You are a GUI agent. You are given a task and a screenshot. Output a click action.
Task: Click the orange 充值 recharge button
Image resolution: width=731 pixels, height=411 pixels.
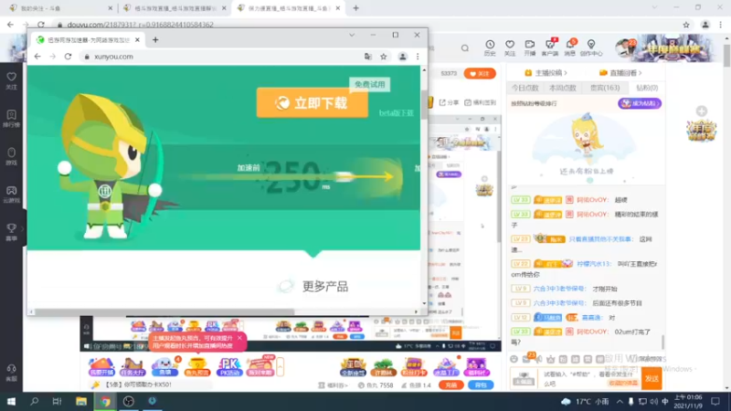click(x=450, y=385)
